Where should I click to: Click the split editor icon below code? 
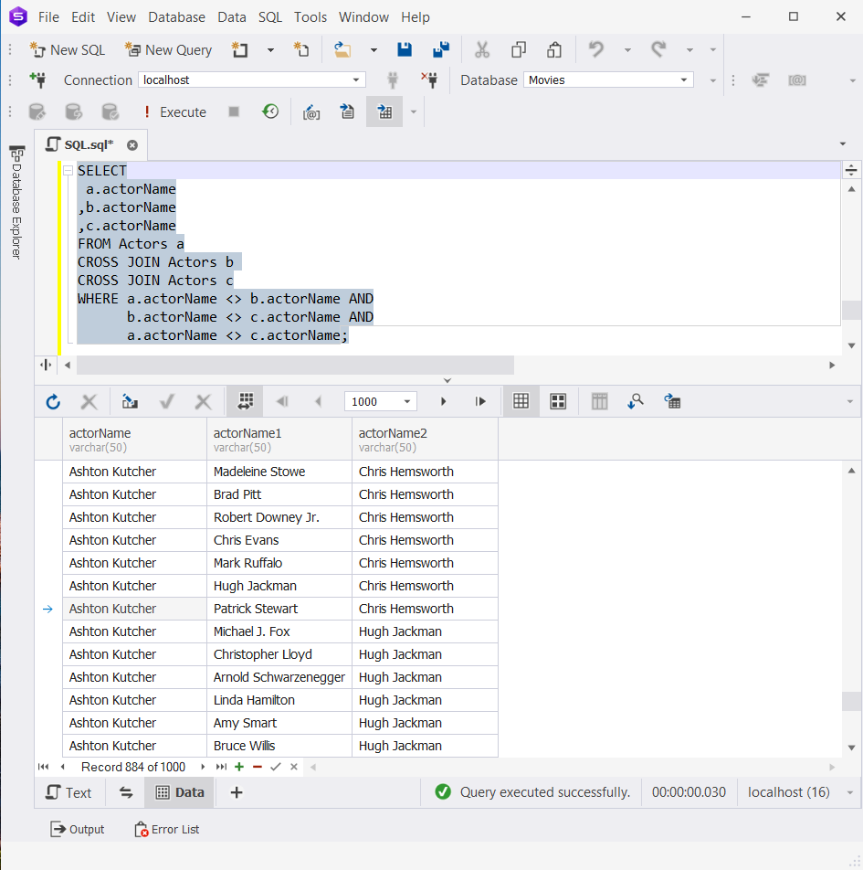pos(46,366)
